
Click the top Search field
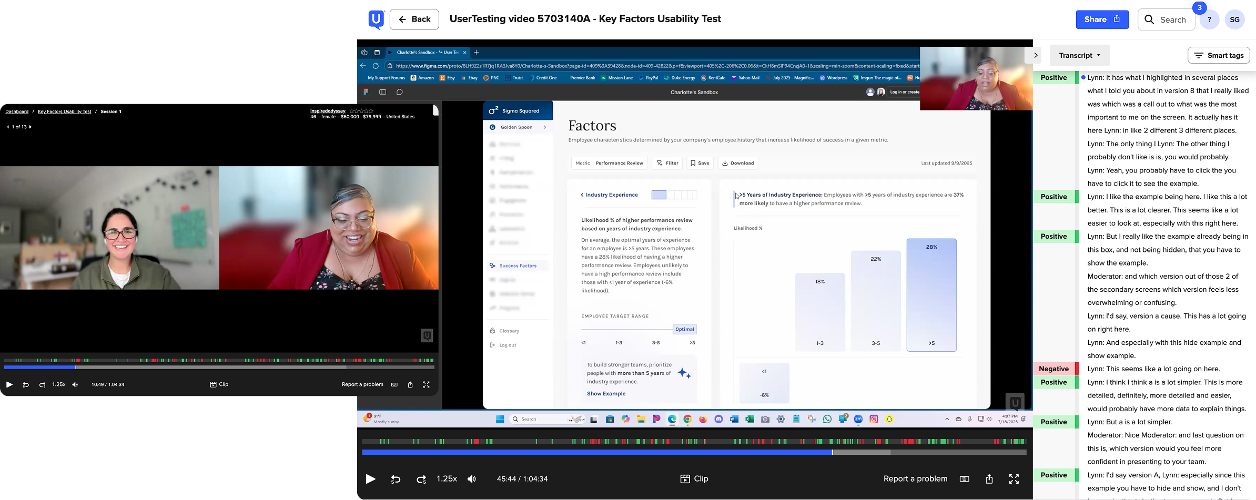pos(1166,19)
